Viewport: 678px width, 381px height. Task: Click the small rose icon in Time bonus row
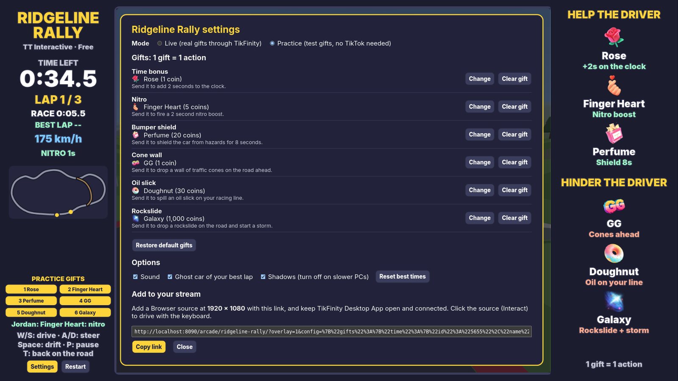[136, 79]
